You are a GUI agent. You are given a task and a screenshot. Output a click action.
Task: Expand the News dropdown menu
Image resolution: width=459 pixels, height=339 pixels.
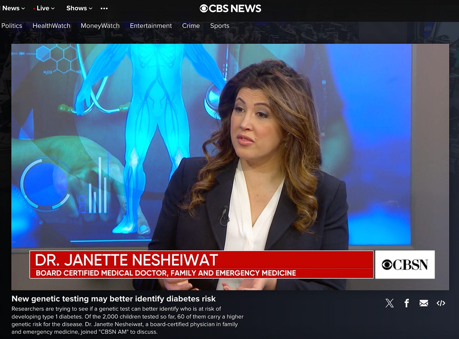[x=13, y=8]
